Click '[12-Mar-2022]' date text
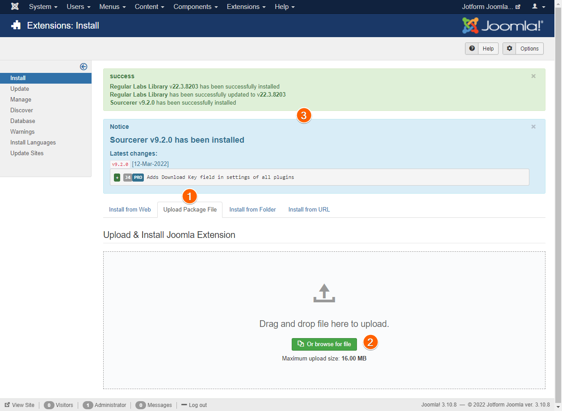The width and height of the screenshot is (562, 411). tap(151, 164)
